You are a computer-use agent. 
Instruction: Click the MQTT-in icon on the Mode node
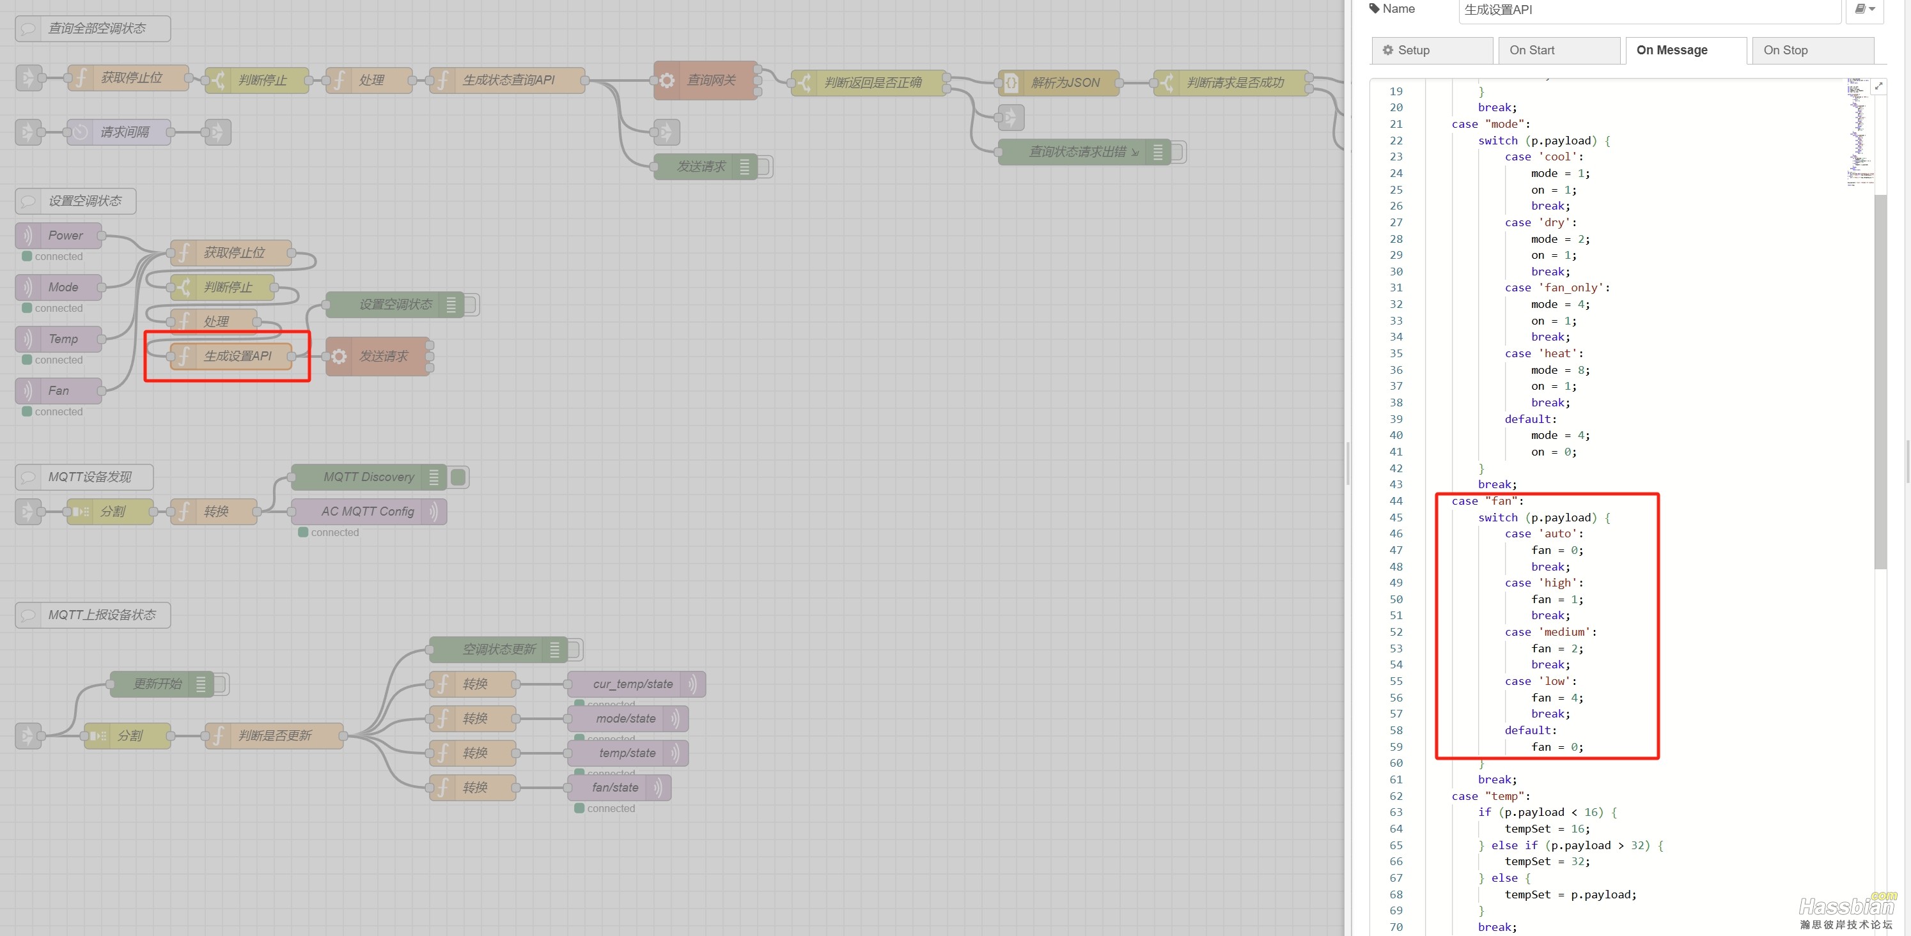[x=27, y=288]
